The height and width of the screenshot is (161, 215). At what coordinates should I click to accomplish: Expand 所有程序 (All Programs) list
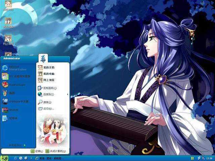(x=17, y=145)
